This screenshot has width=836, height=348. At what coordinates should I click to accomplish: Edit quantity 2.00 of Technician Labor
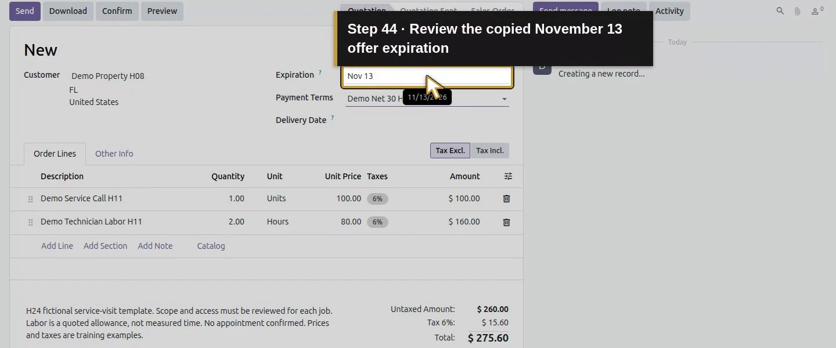click(x=236, y=222)
